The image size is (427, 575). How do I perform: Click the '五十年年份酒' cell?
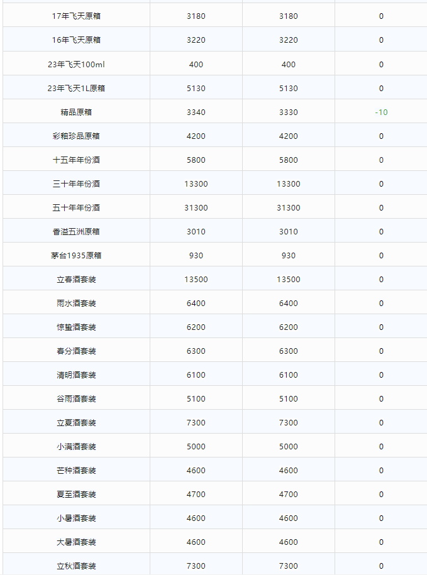(76, 207)
